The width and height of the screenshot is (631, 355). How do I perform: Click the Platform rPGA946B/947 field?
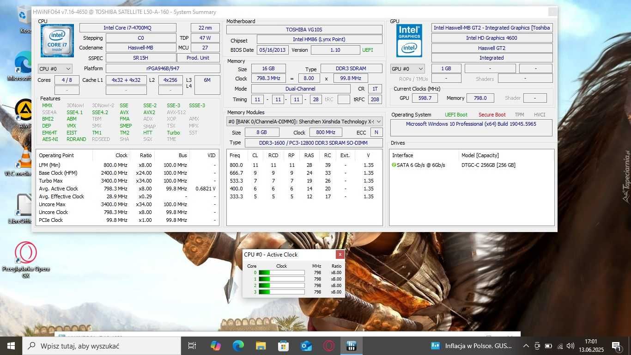163,68
